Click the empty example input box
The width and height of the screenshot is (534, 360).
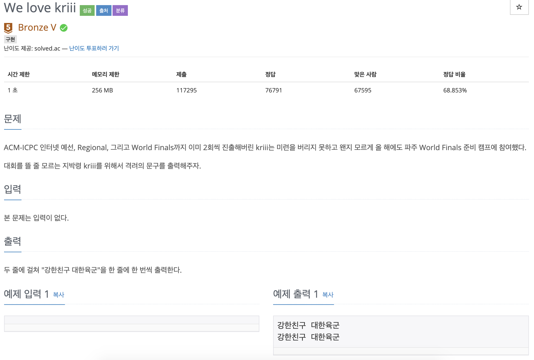pos(131,323)
